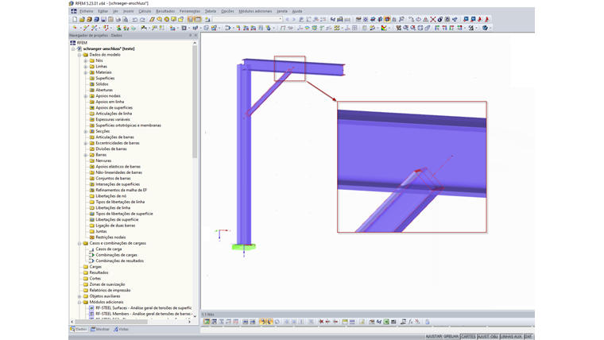
Task: Expand the Barras tree node
Action: click(86, 155)
